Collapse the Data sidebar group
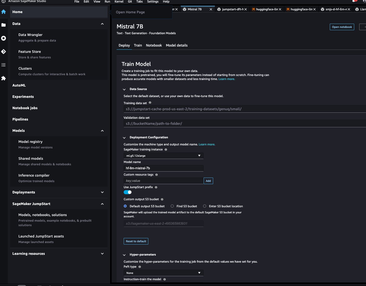 coord(102,24)
